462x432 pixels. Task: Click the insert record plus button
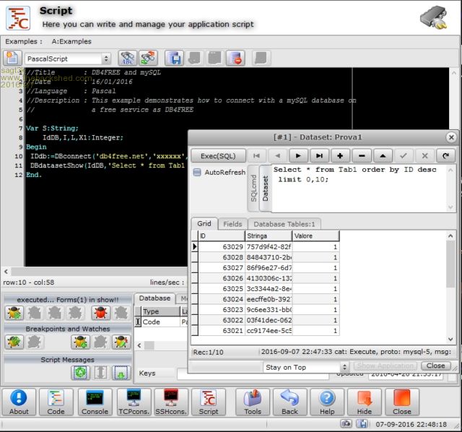pos(340,155)
